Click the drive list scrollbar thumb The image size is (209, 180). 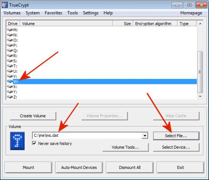200,72
